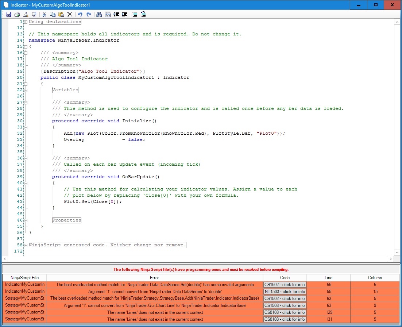Click the Undo arrow icon
Viewport: 402px width, 327px height.
[x=80, y=15]
